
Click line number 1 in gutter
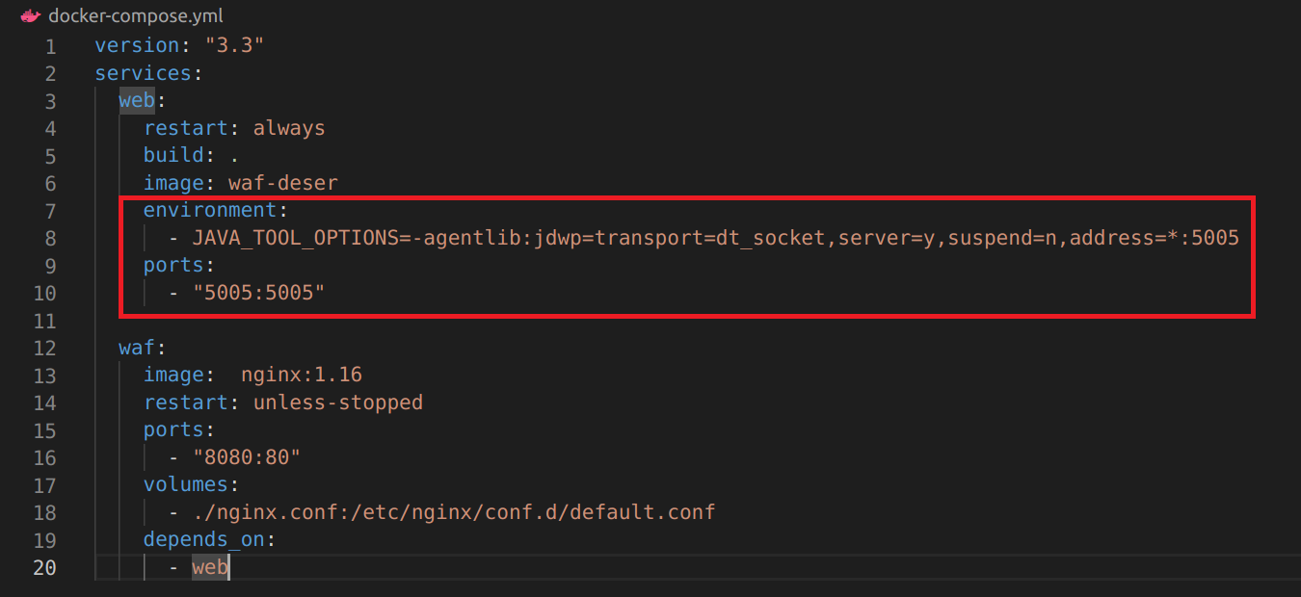[x=50, y=46]
